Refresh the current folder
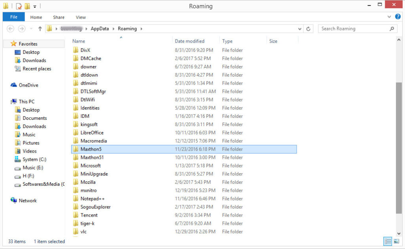Viewport: 405px width, 249px height. coord(309,28)
